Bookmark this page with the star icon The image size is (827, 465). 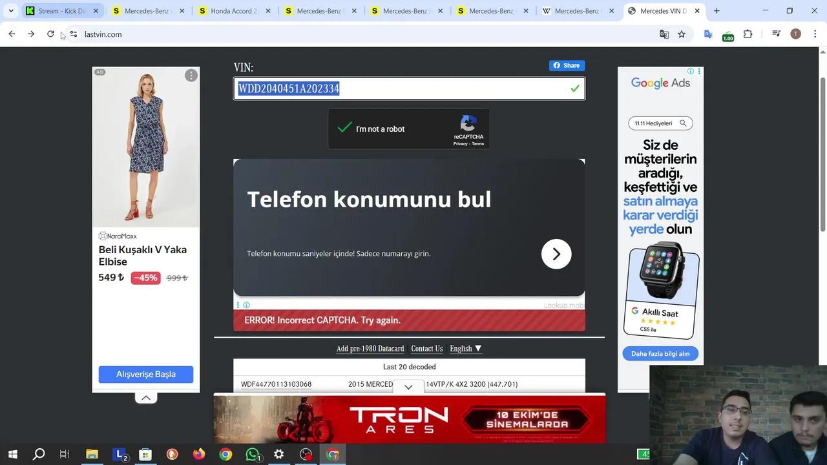pyautogui.click(x=682, y=34)
